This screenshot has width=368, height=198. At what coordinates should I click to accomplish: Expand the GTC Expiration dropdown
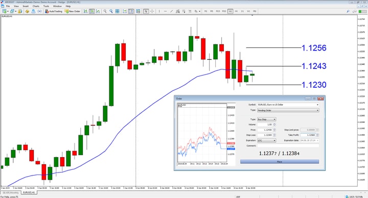tap(274, 140)
